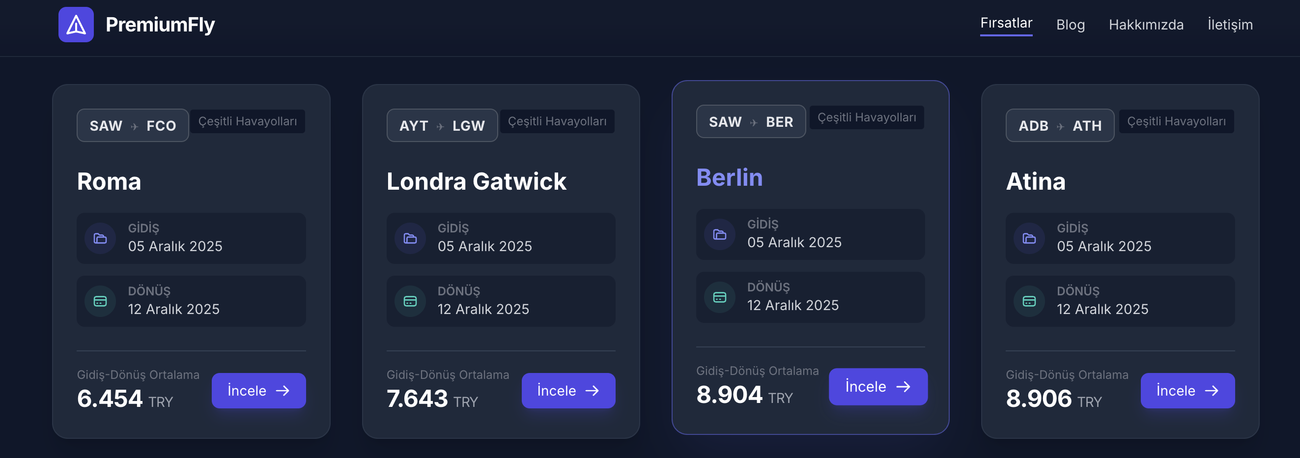The height and width of the screenshot is (458, 1300).
Task: Click the PremiumFly triangle logo icon
Action: click(76, 24)
